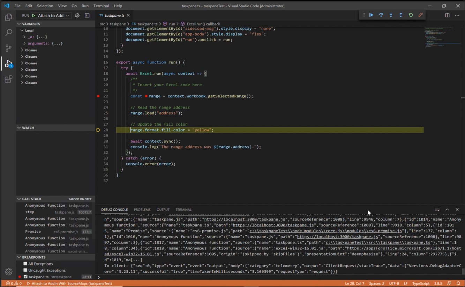Expand the arguments variable under Local
Viewport: 465px width, 287px height.
click(24, 43)
